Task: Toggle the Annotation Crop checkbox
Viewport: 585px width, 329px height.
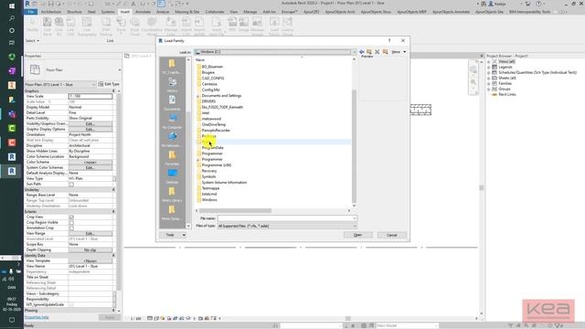Action: pyautogui.click(x=71, y=228)
